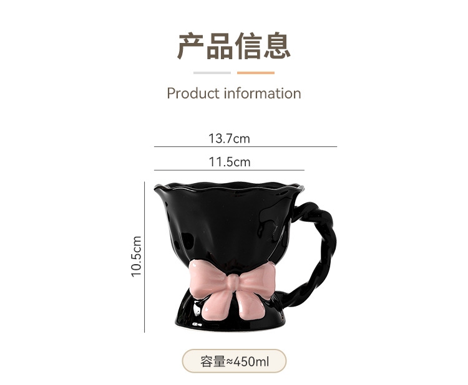Click the 产品信息 heading

coord(234,46)
